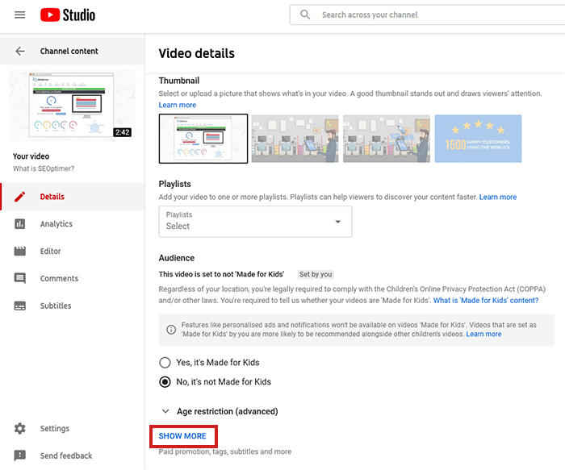Click the 'Audience' section heading
Viewport: 565px width, 470px height.
point(177,258)
